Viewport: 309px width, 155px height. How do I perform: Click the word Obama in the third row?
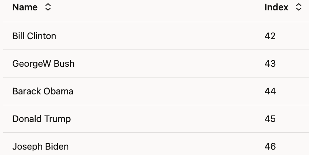point(58,91)
